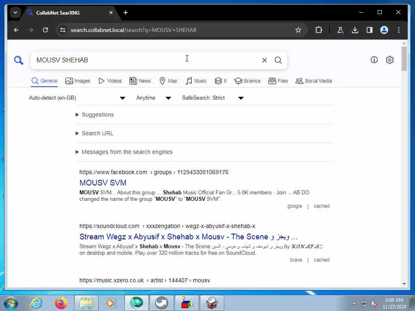Switch to the Social Media category tab
The image size is (415, 311).
[x=314, y=81]
